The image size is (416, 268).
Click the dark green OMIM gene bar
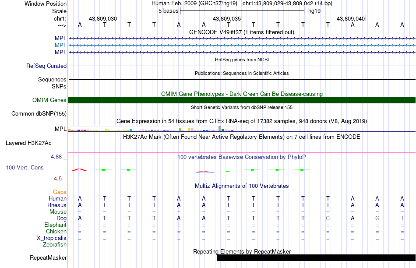point(242,100)
